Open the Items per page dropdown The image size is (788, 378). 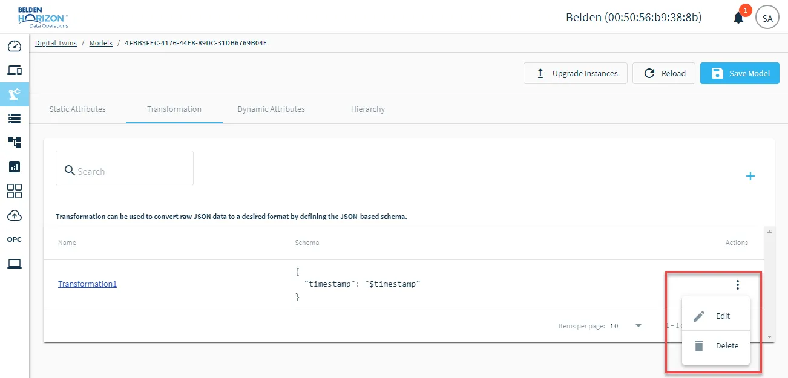[626, 326]
